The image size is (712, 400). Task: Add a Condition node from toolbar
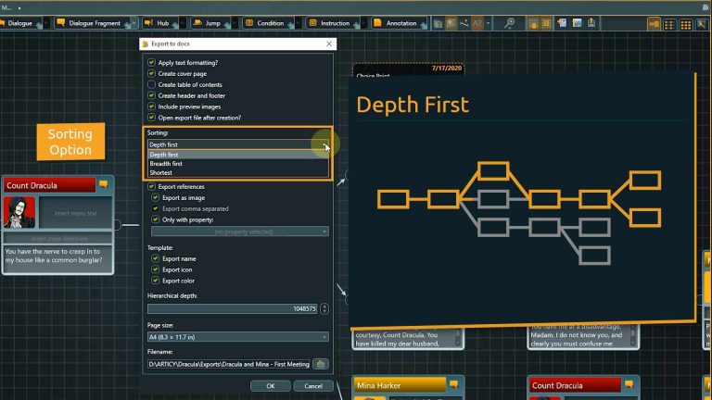266,23
